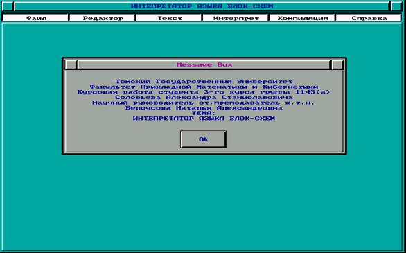Click the left corner box of Message Box title bar

click(x=71, y=64)
